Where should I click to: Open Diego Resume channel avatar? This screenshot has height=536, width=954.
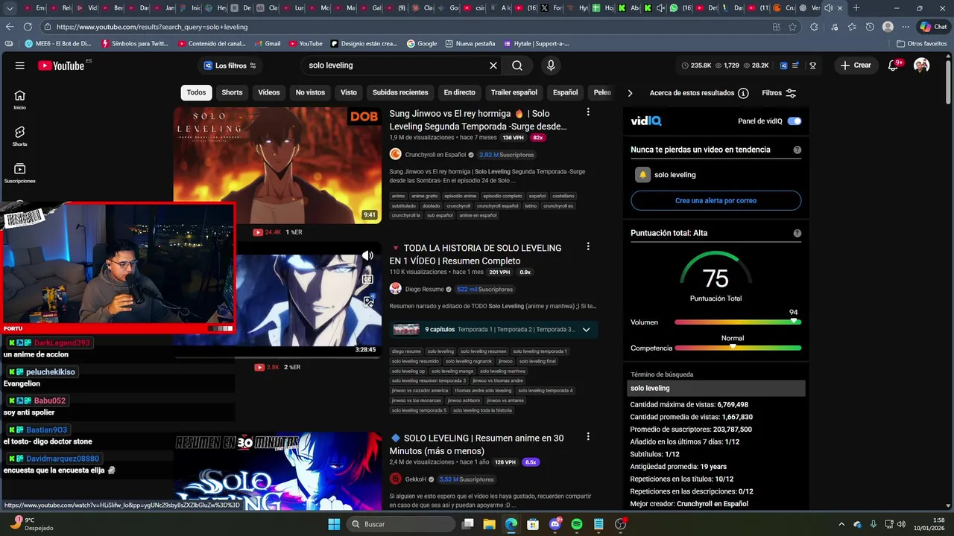tap(395, 289)
